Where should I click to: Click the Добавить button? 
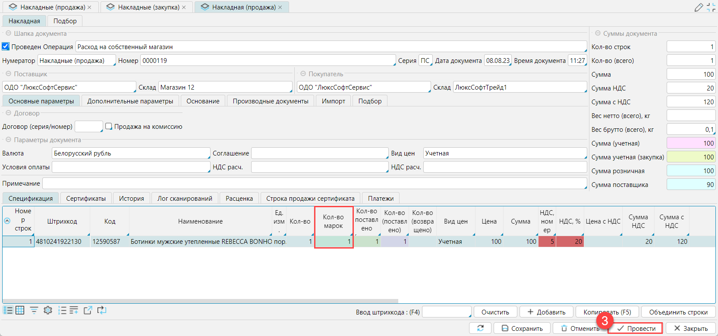pos(546,312)
